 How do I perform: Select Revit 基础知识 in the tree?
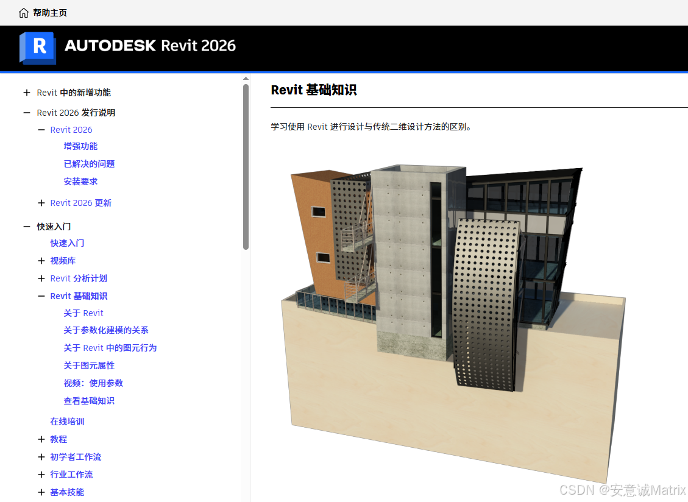[79, 296]
